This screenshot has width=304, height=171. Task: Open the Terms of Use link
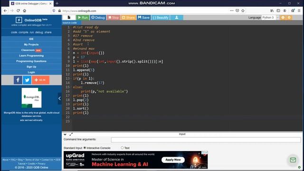click(32, 160)
